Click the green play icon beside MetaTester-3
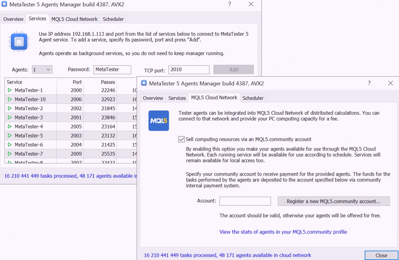 coord(10,117)
